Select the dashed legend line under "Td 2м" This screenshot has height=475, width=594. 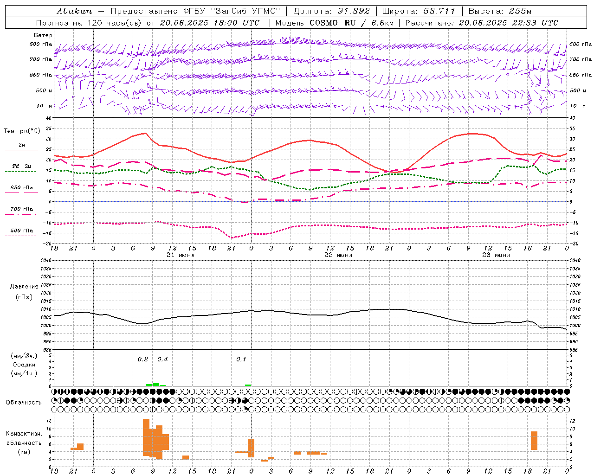coord(21,172)
